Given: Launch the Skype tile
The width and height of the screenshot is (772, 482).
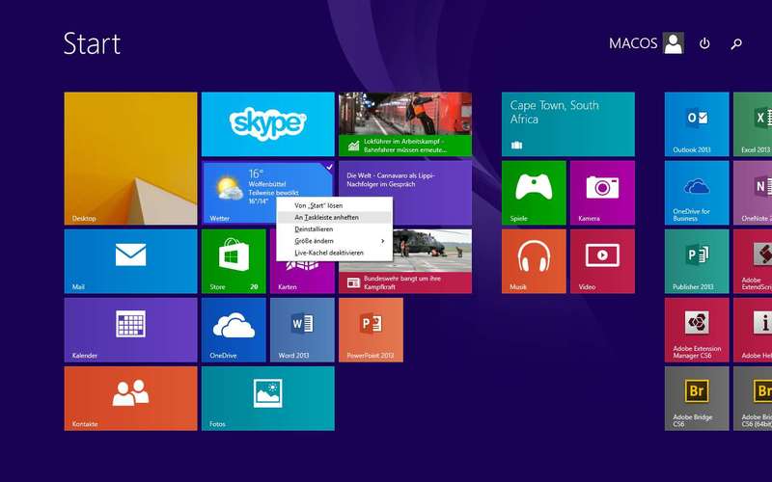Looking at the screenshot, I should point(268,124).
